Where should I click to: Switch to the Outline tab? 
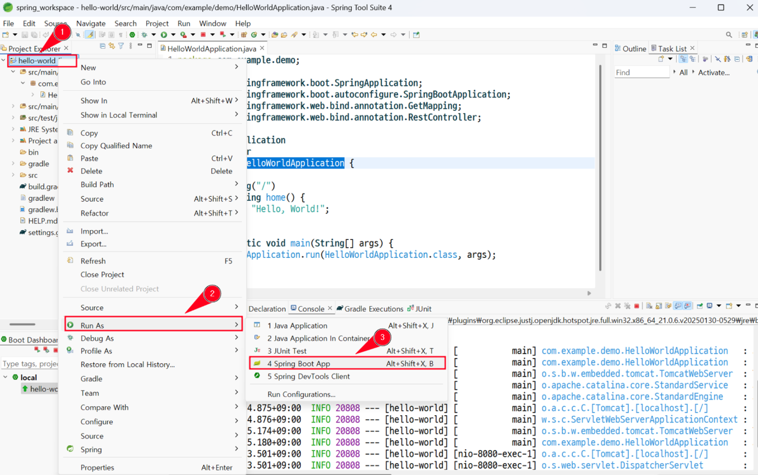coord(630,48)
